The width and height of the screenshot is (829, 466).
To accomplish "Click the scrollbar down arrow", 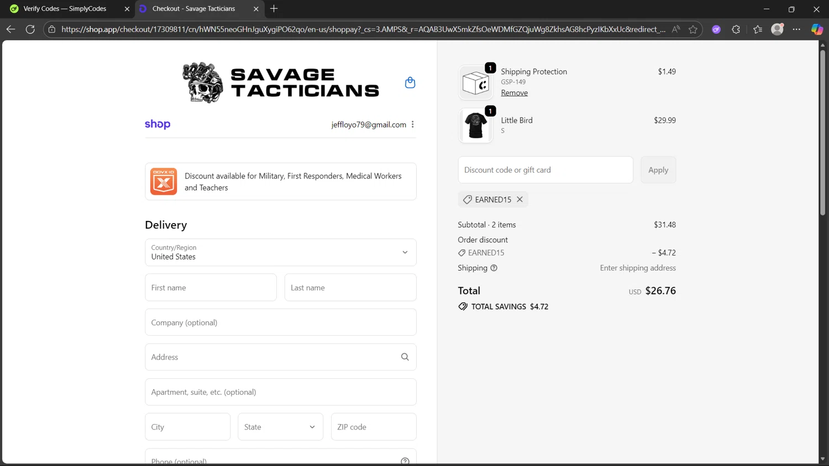I will pos(822,459).
